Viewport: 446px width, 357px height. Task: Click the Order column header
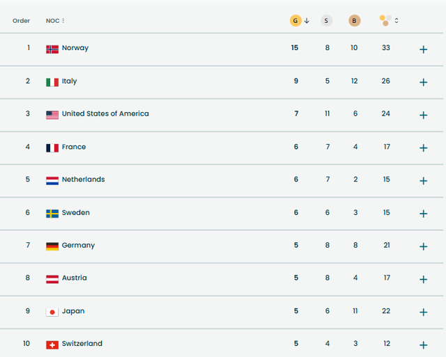point(21,21)
